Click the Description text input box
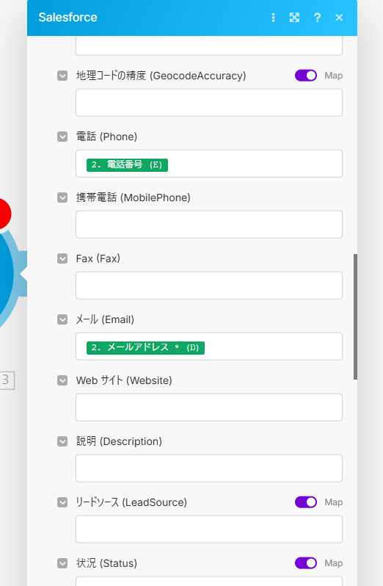The image size is (383, 586). pyautogui.click(x=209, y=469)
